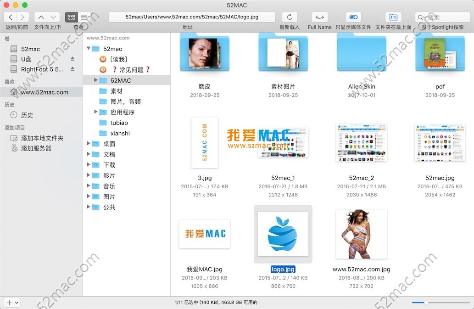The image size is (474, 309).
Task: Select the 3.jpg image thumbnail
Action: [x=205, y=143]
